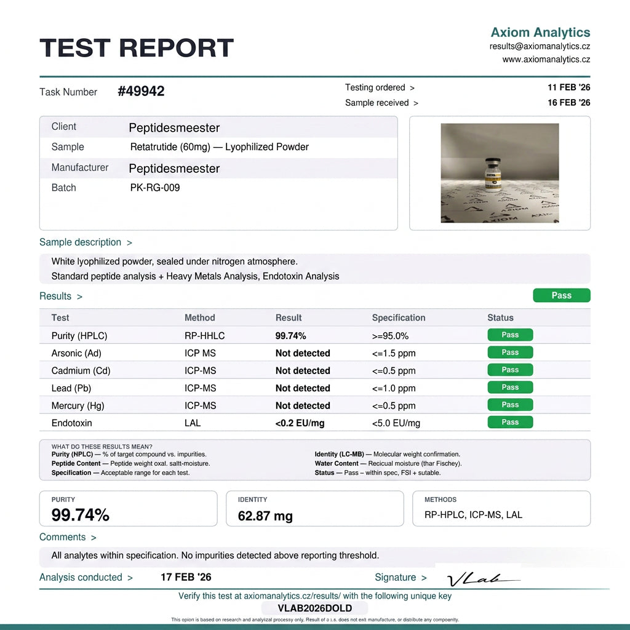
Task: Click the Identity (LC-MB) definition text
Action: click(388, 455)
